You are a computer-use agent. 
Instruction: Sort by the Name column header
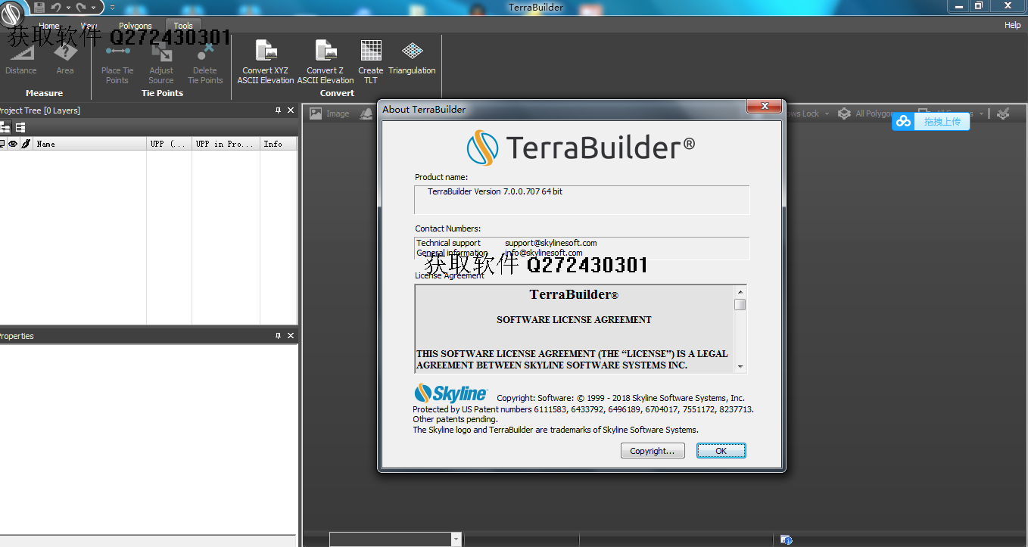(x=89, y=144)
